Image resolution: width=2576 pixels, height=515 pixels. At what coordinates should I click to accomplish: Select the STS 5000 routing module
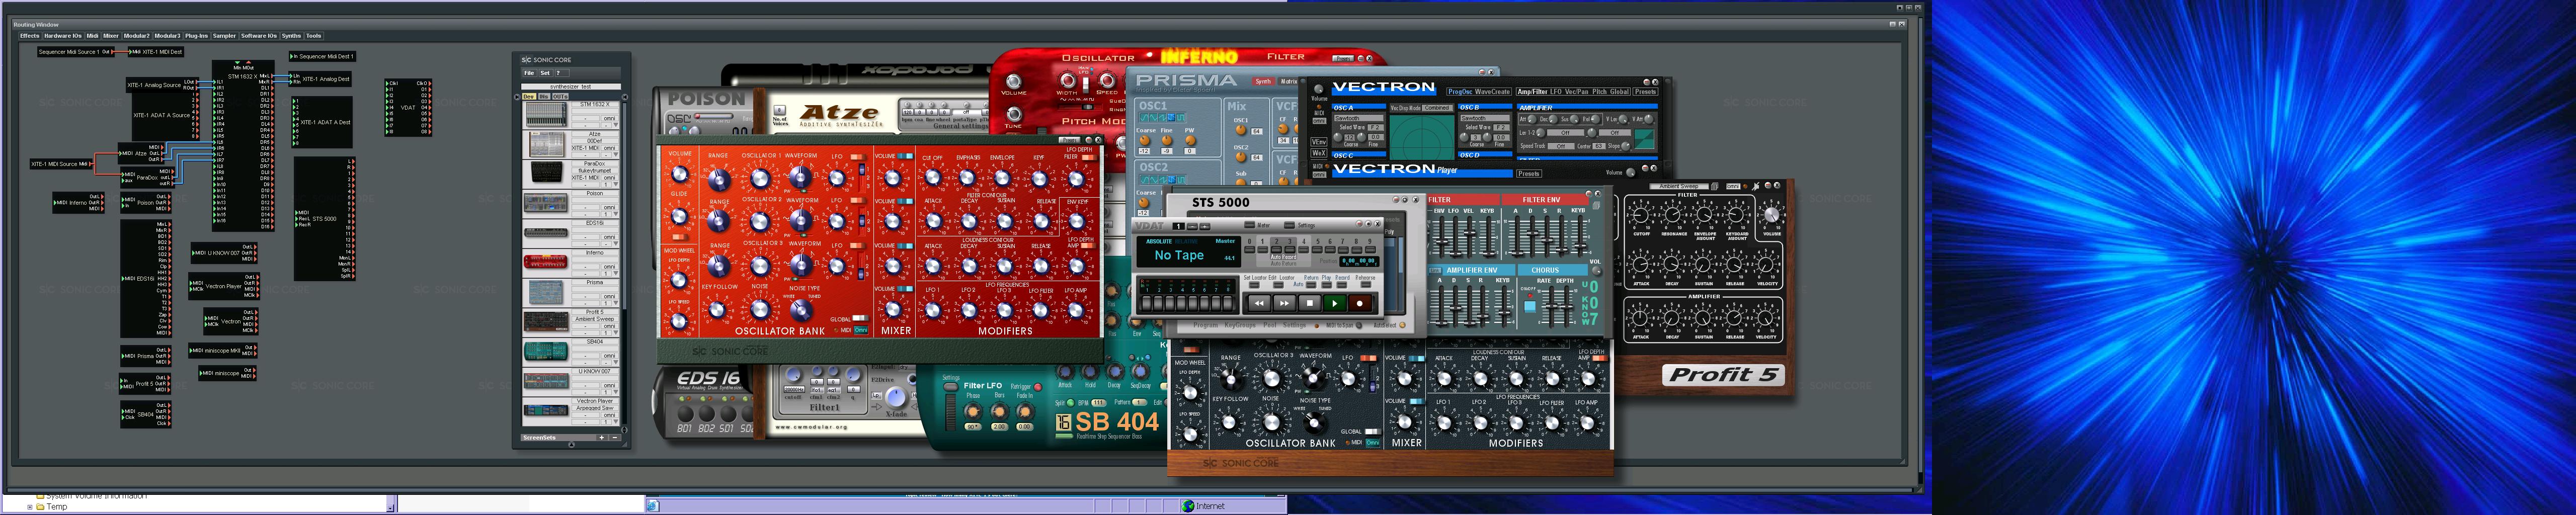pyautogui.click(x=325, y=218)
